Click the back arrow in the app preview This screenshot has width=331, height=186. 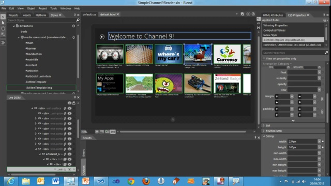[x=102, y=37]
